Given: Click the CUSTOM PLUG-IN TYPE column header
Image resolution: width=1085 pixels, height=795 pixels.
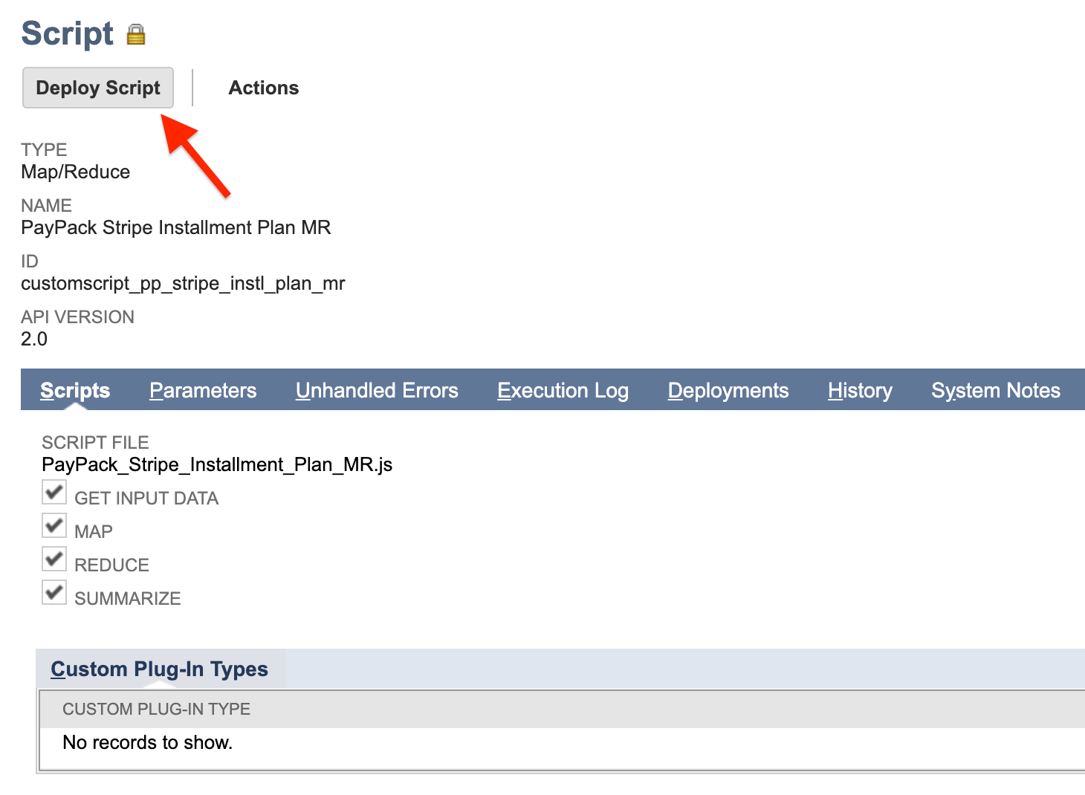Looking at the screenshot, I should [156, 709].
